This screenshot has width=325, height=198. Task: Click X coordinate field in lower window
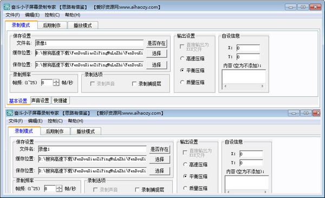[251, 154]
